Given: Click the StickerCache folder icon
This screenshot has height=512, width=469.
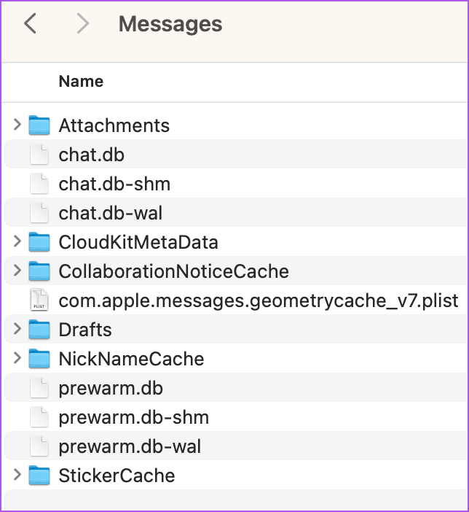Looking at the screenshot, I should (x=39, y=476).
